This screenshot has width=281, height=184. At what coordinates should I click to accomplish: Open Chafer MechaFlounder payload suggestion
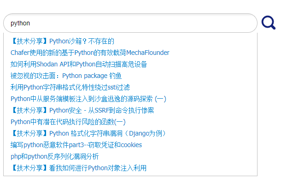90,53
